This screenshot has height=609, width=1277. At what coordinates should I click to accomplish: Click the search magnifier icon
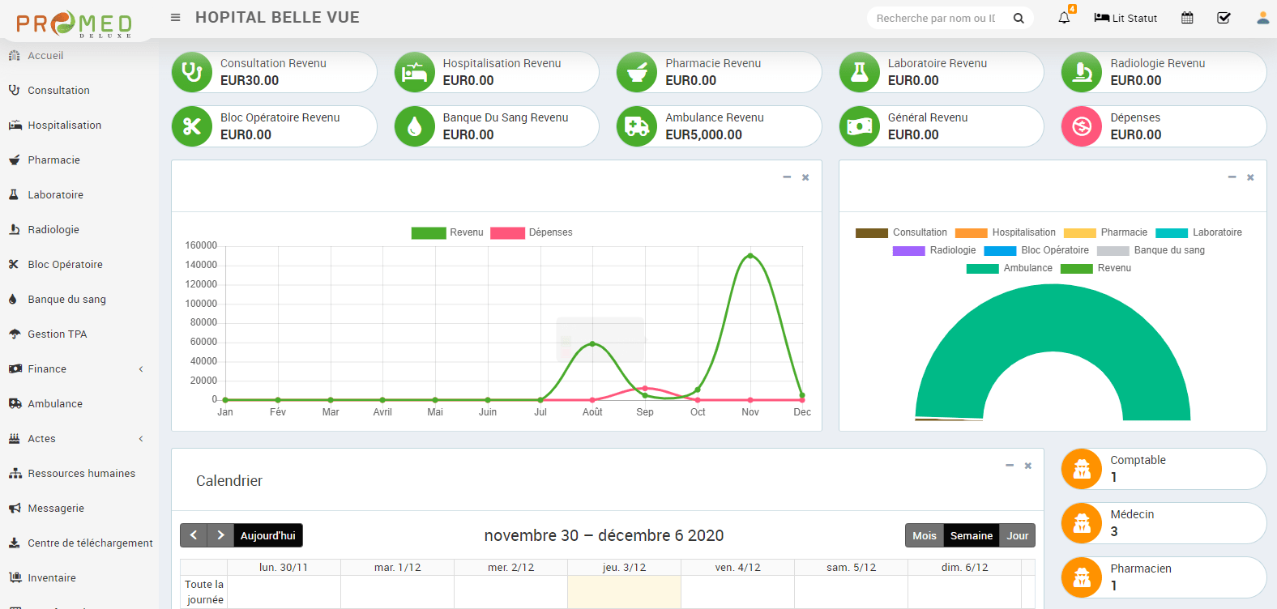click(1019, 18)
